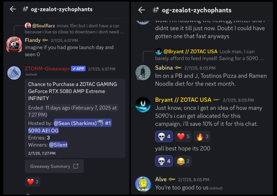Open Bryant ZOTAC USA avatar
Image resolution: width=277 pixels, height=196 pixels.
click(x=143, y=104)
